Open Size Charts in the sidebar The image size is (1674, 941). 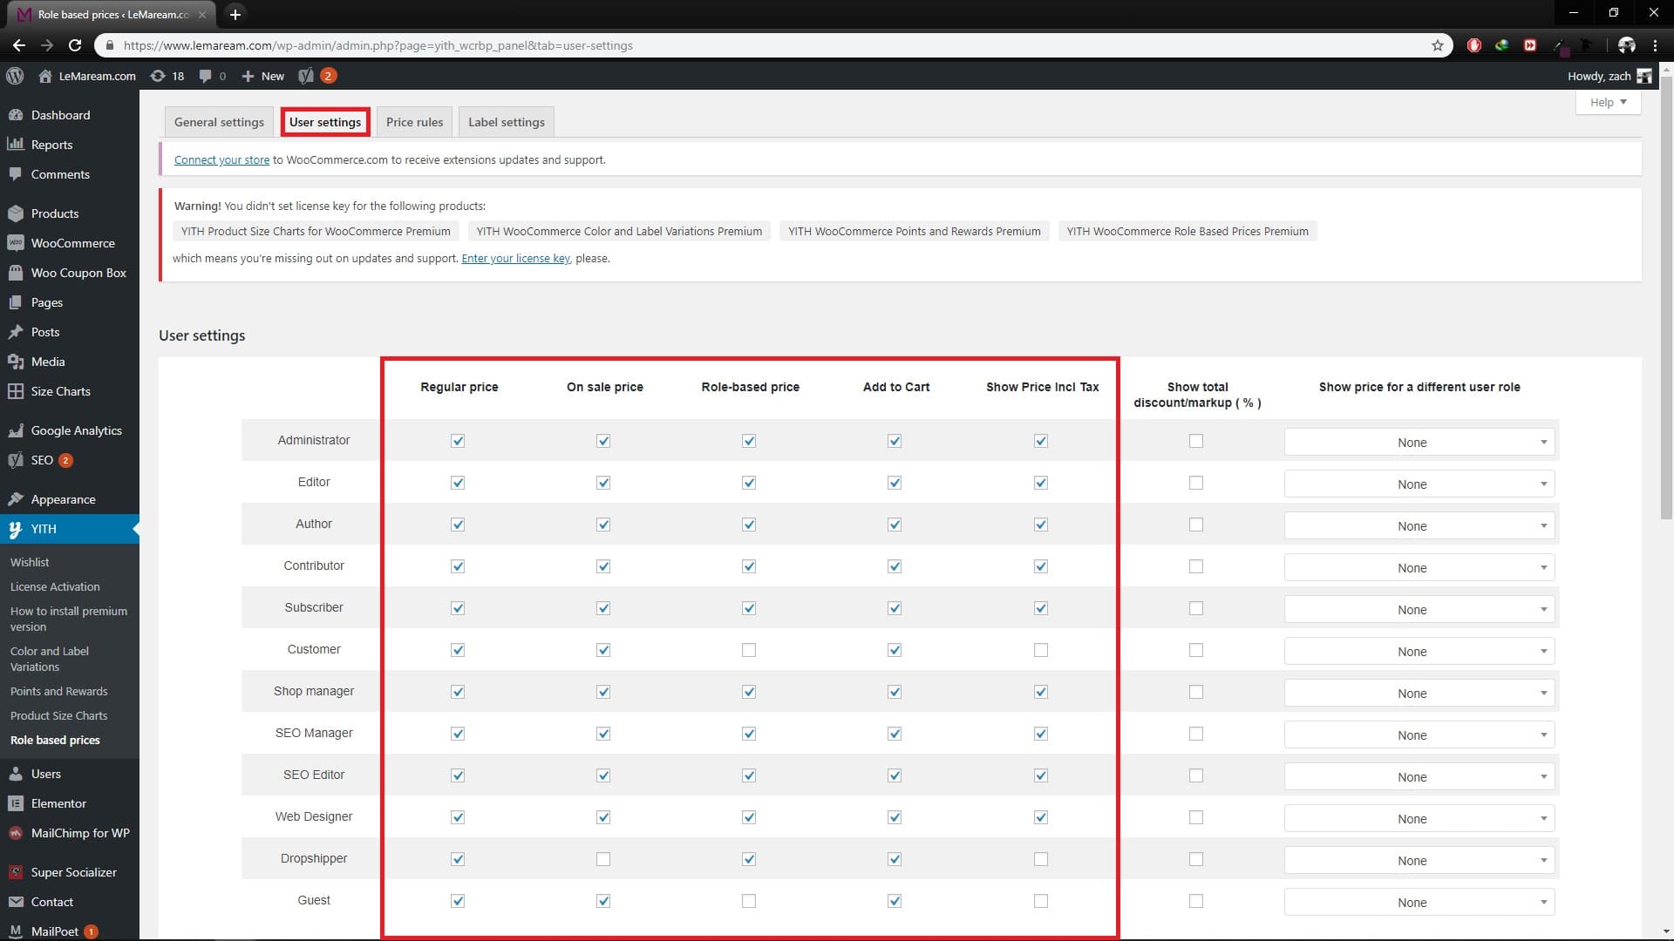(x=60, y=391)
